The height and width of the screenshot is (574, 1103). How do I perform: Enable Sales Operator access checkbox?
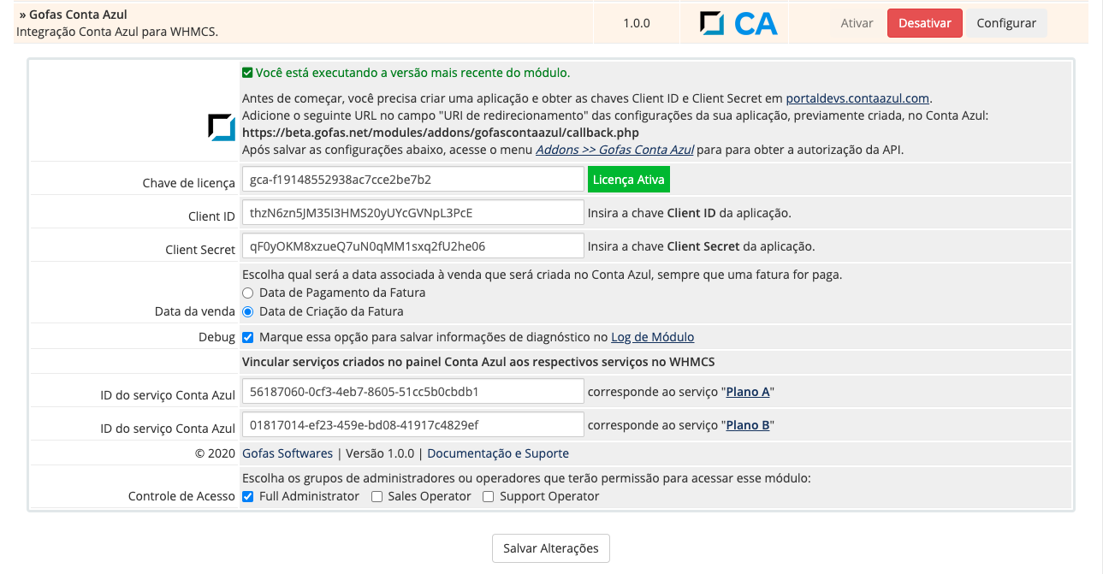click(x=377, y=496)
